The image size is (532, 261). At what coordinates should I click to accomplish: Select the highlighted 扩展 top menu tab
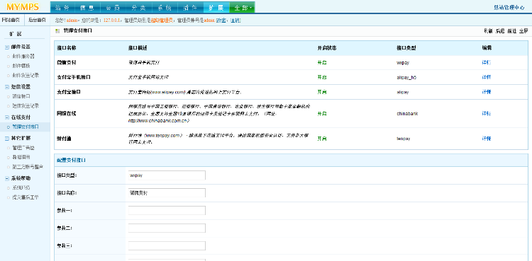216,8
